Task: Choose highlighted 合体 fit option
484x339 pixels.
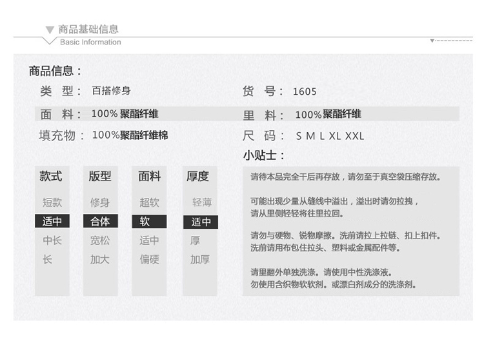Action: click(100, 222)
